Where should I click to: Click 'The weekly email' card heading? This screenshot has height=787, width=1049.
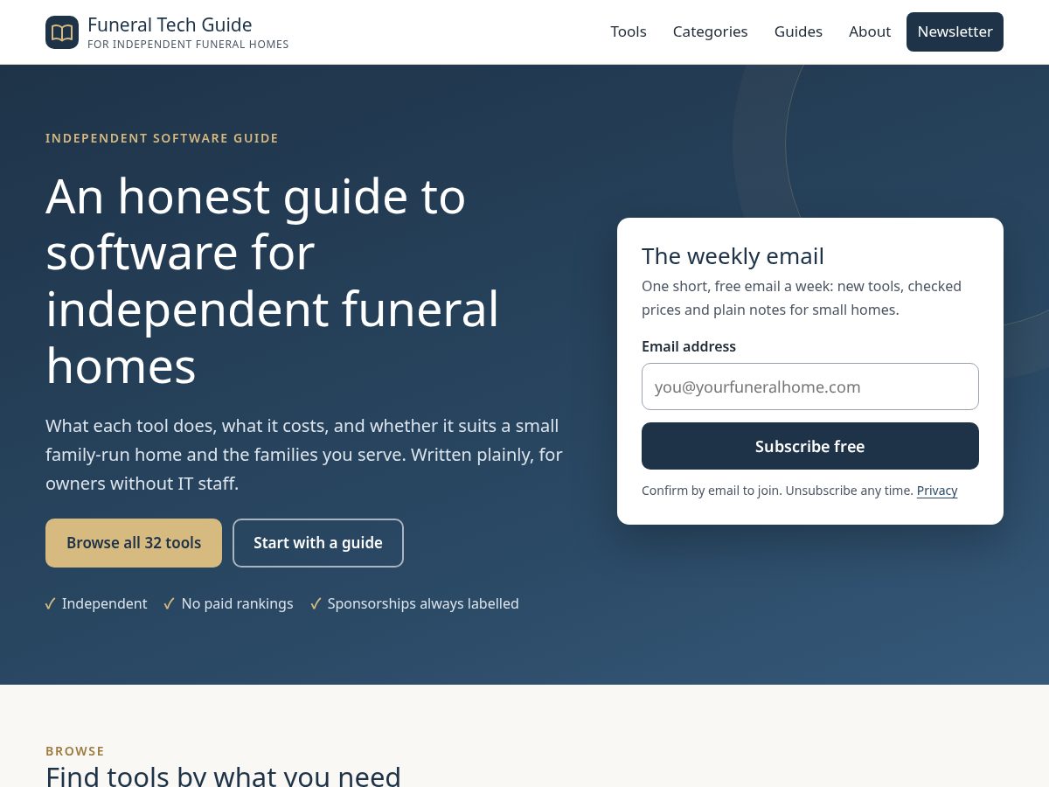click(x=733, y=255)
